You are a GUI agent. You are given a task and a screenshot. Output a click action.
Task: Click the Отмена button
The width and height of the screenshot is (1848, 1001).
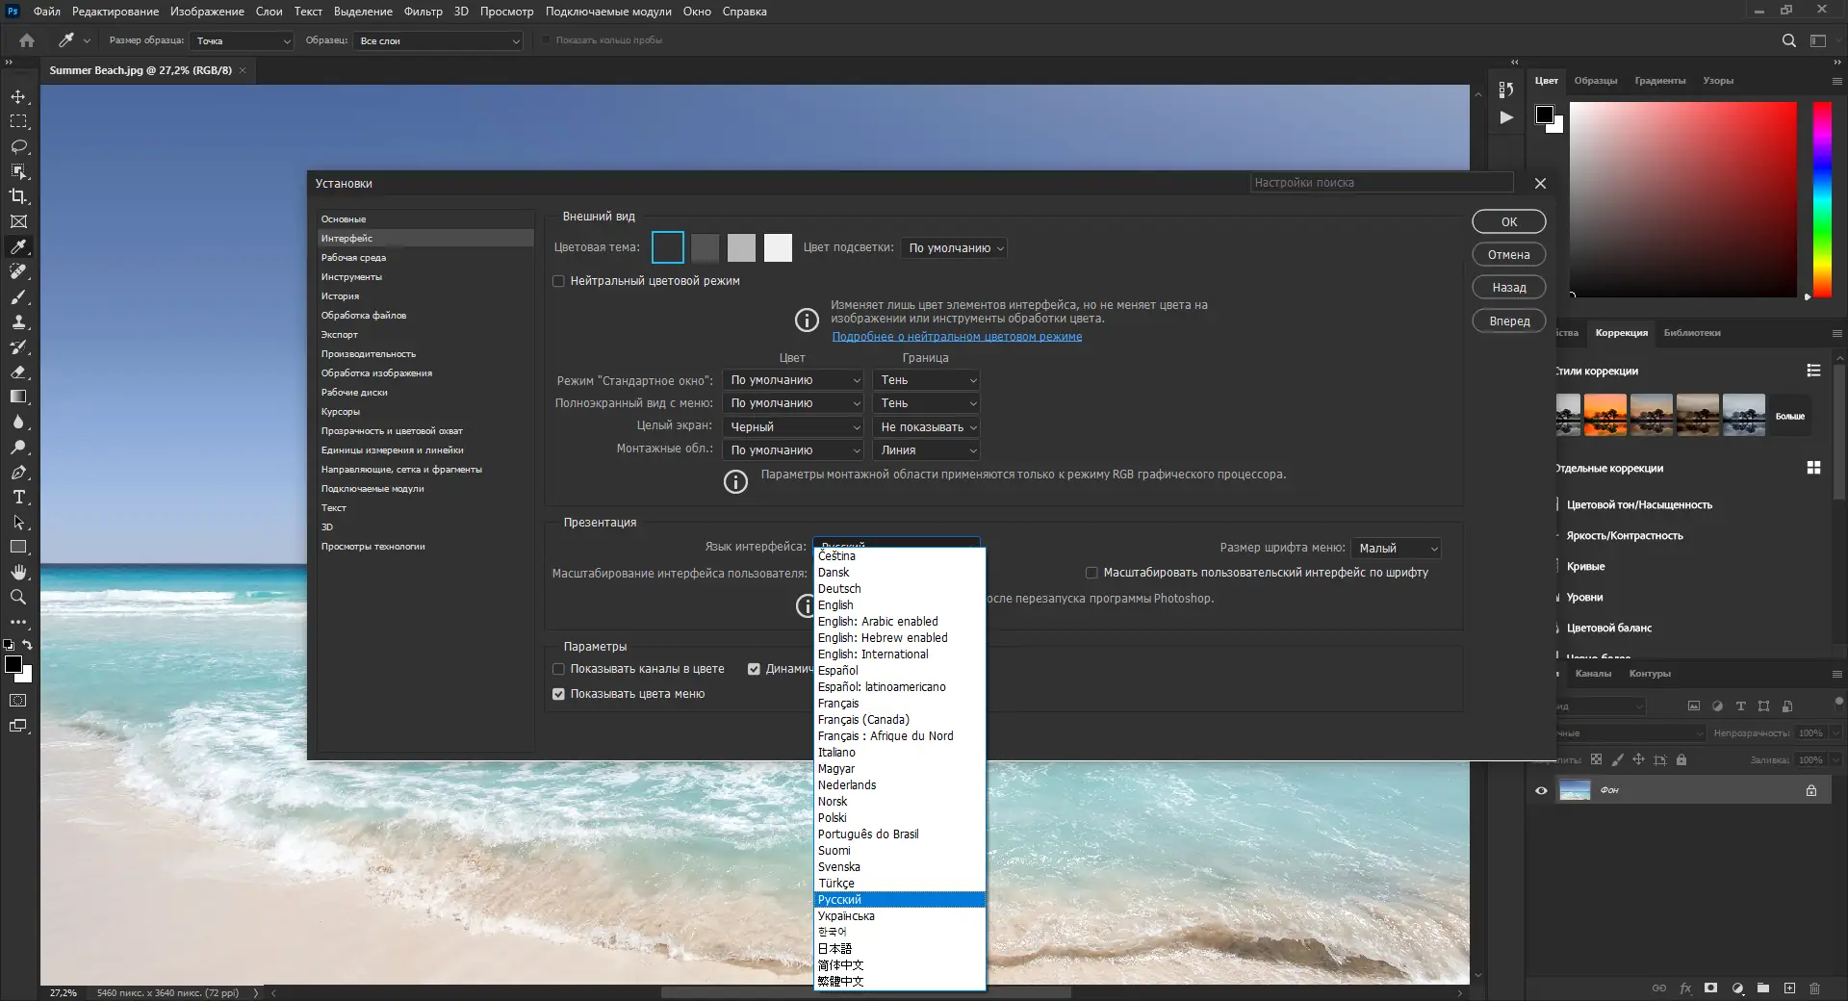tap(1509, 255)
